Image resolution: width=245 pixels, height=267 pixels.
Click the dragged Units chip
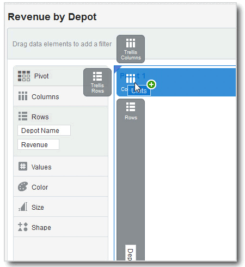(139, 90)
